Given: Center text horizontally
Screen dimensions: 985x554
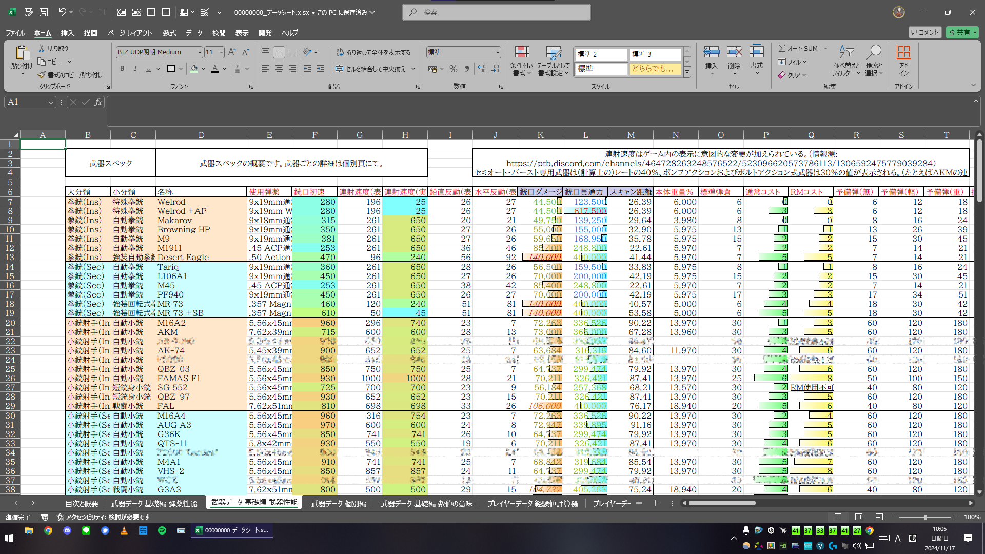Looking at the screenshot, I should coord(279,69).
